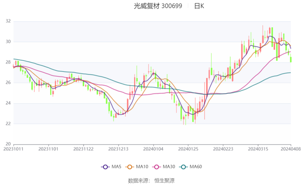Select the 20231213 date axis label
This screenshot has height=184, width=303.
118,149
